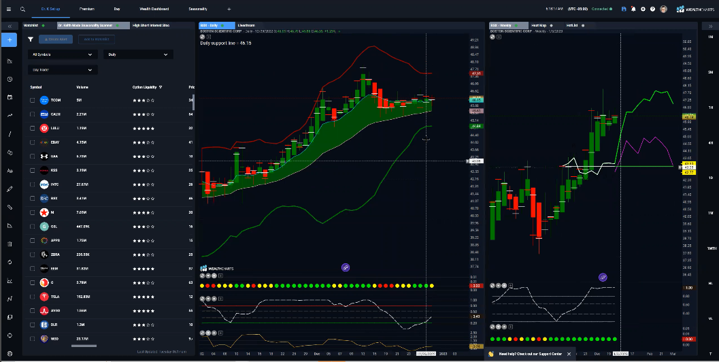The height and width of the screenshot is (362, 719).
Task: Click the blue plus add-widget button
Action: [9, 40]
